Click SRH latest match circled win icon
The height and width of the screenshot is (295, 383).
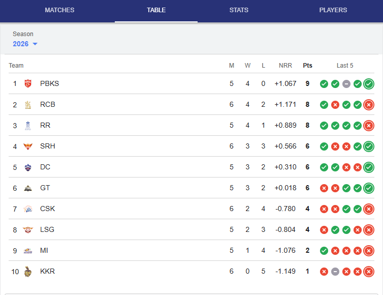[369, 146]
